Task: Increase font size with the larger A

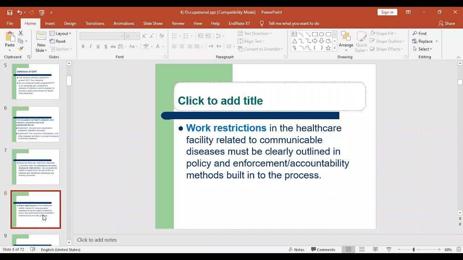Action: click(x=144, y=36)
